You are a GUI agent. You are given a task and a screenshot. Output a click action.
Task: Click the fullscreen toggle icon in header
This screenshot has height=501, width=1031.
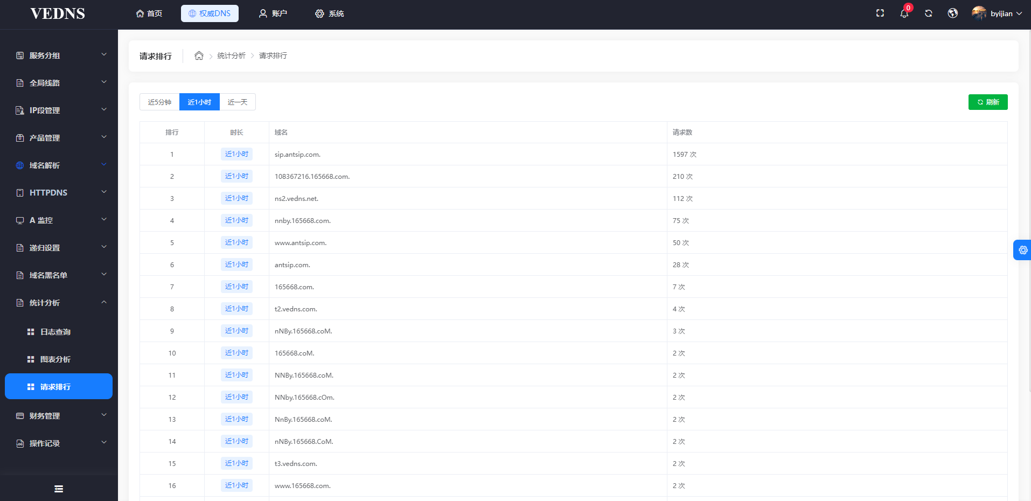pyautogui.click(x=880, y=13)
